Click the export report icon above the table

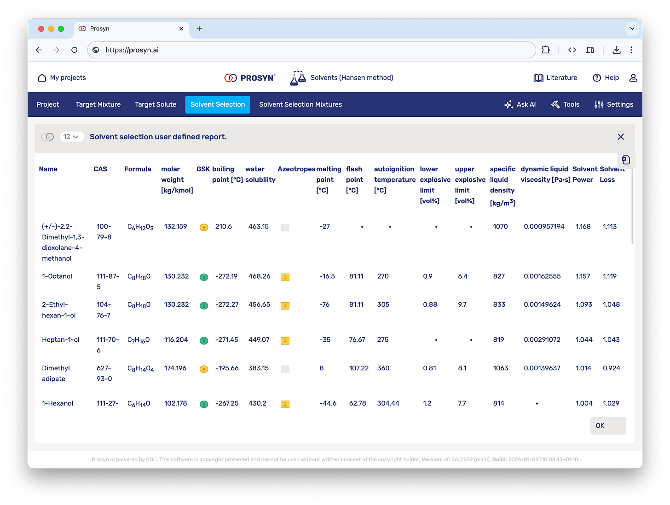[x=626, y=160]
